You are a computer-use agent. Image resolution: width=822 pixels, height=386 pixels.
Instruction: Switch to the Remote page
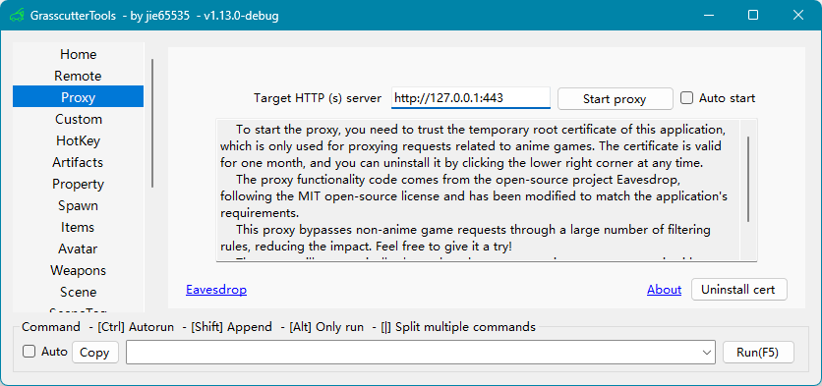coord(78,76)
